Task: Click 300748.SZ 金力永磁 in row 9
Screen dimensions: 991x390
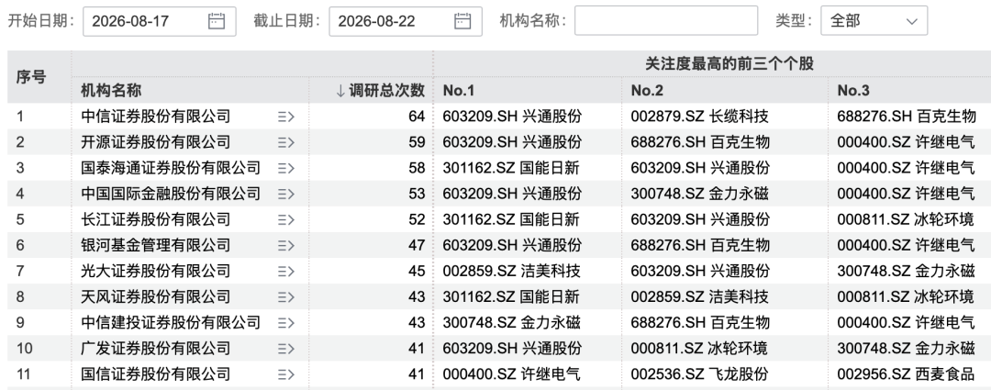Action: pos(511,322)
